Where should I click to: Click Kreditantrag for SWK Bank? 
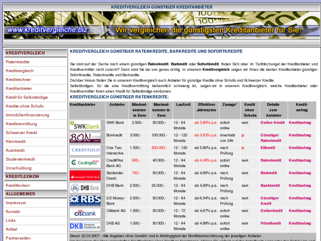[x=300, y=122]
